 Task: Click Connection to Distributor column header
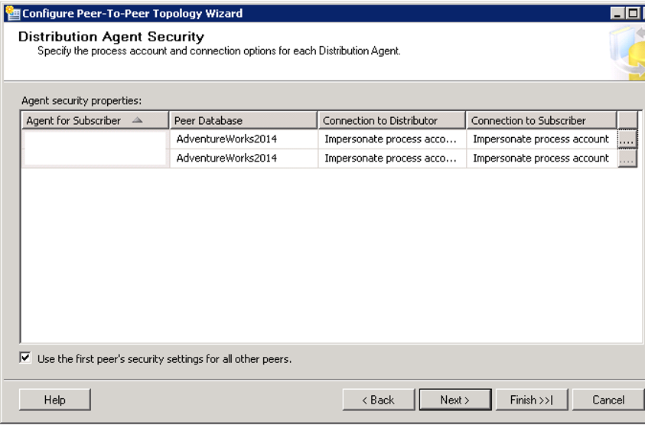[x=392, y=120]
